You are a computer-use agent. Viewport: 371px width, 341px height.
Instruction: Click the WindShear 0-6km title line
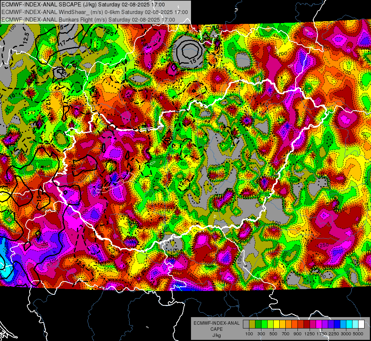pos(95,12)
